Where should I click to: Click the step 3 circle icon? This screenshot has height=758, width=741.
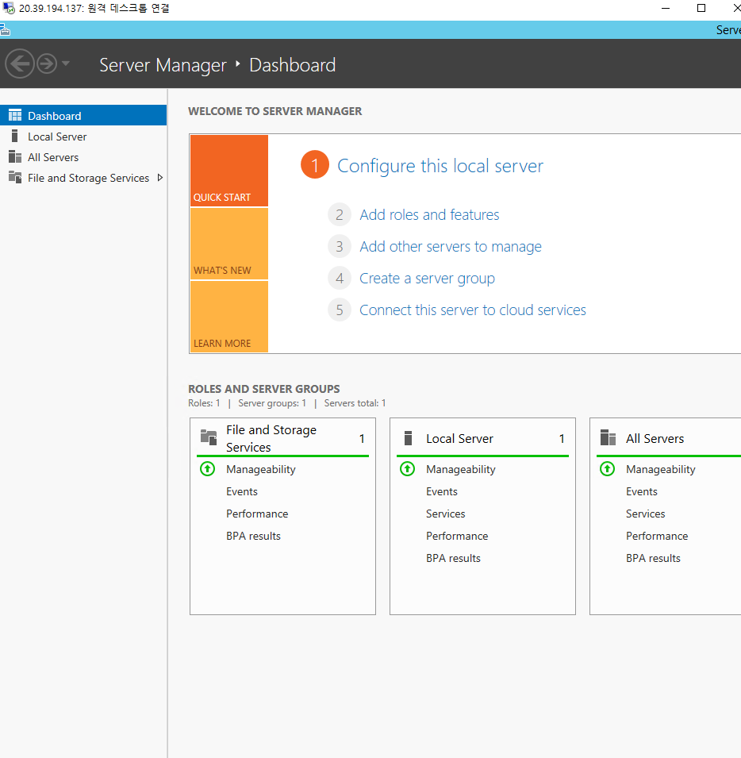tap(340, 247)
